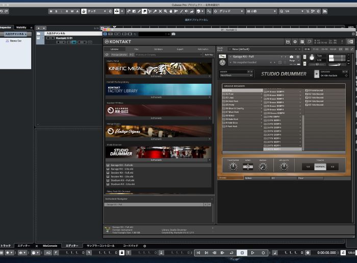Select Garage Kit - Lite.nki instrument
Image resolution: width=357 pixels, height=263 pixels.
pyautogui.click(x=122, y=169)
